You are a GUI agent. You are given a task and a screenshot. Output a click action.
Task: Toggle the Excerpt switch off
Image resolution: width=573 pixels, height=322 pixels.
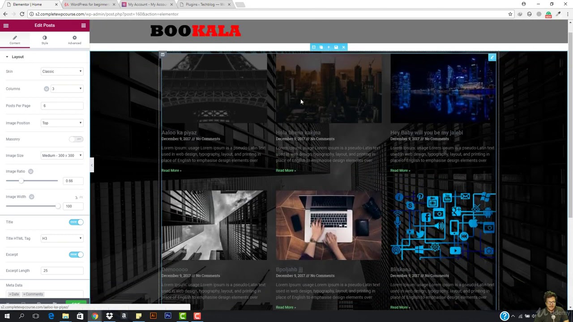tap(76, 254)
